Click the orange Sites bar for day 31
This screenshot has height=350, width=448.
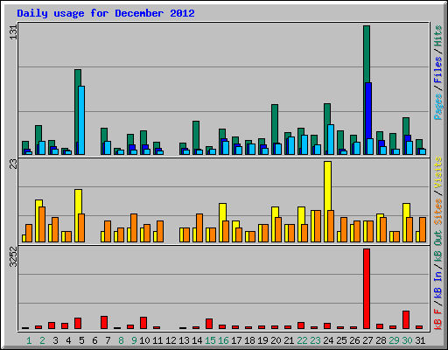click(x=423, y=229)
